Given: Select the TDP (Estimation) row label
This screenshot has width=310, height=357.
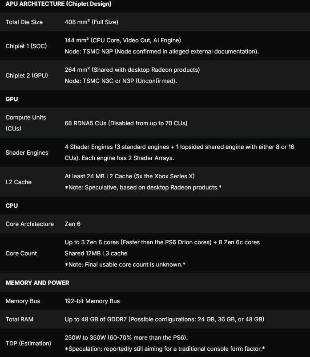Looking at the screenshot, I should 28,343.
